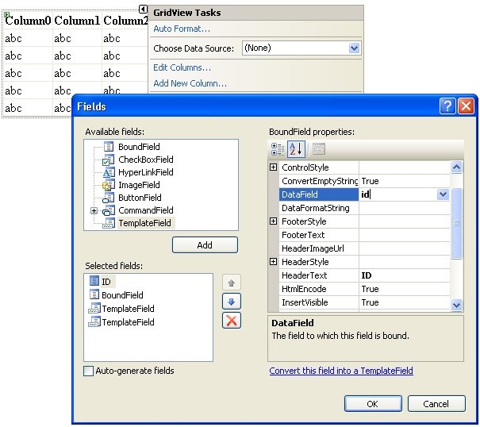Click the BoundField icon in Available fields
480x427 pixels.
(x=109, y=147)
